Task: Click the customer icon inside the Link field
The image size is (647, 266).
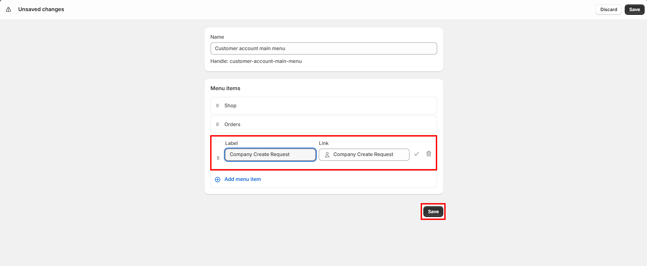Action: click(327, 154)
